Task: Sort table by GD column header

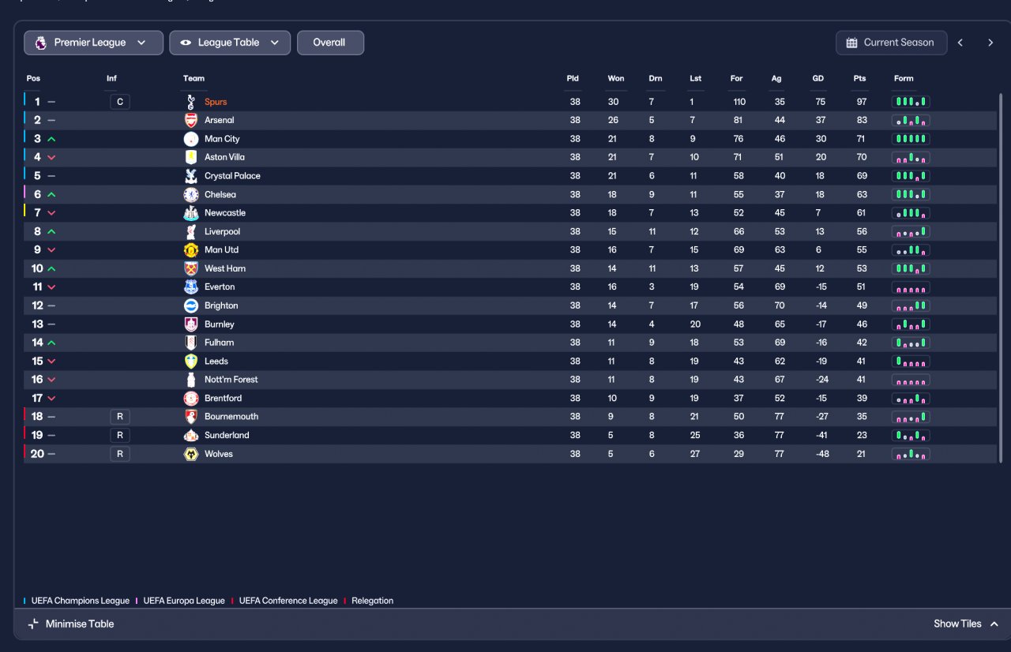Action: [x=818, y=78]
